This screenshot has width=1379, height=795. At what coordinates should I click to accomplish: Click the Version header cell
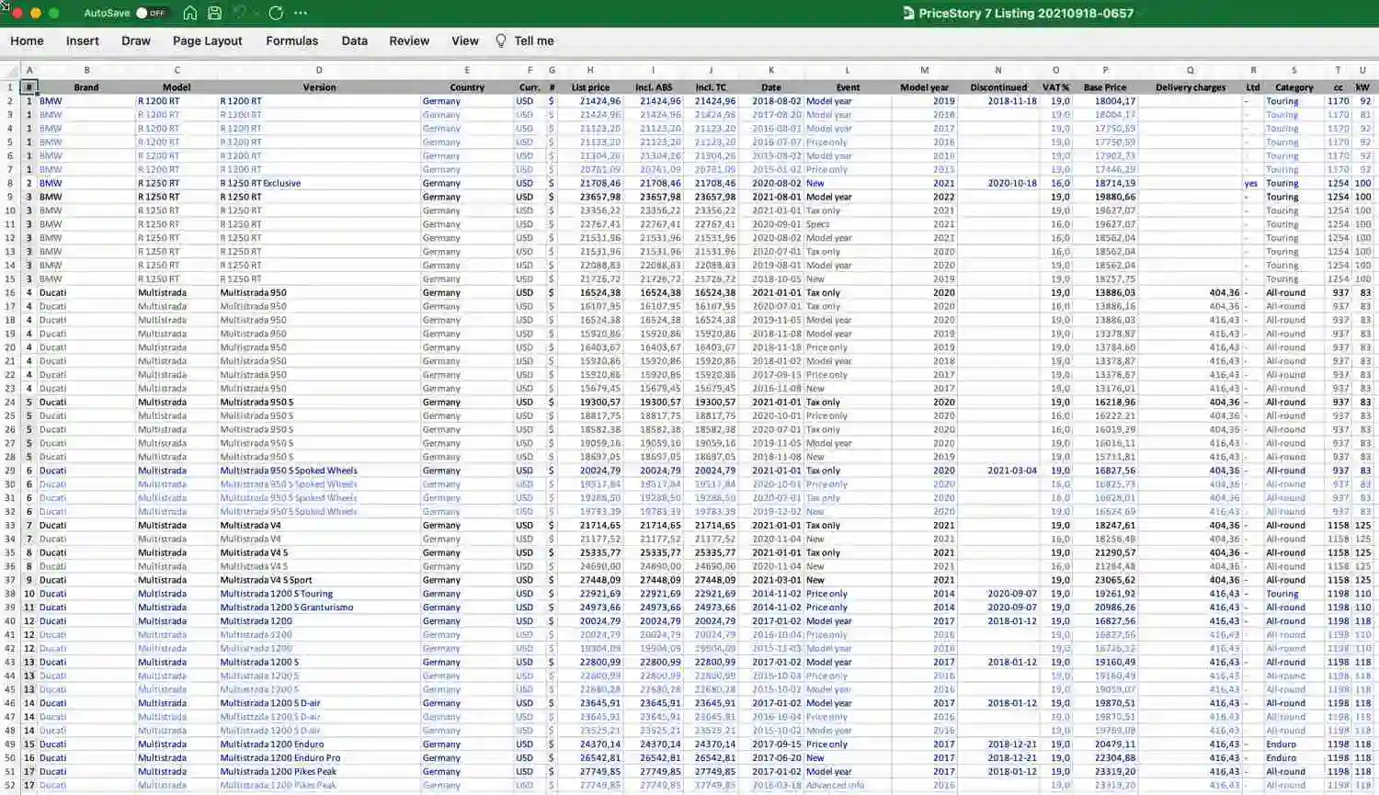(319, 87)
